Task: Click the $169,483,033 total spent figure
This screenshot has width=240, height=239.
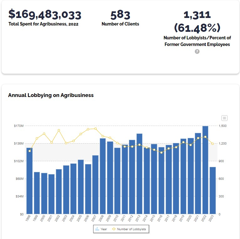Action: 45,14
